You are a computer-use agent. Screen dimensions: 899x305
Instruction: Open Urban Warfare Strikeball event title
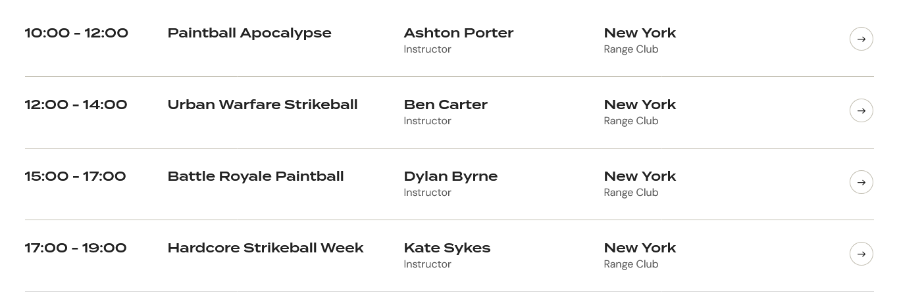pos(263,105)
